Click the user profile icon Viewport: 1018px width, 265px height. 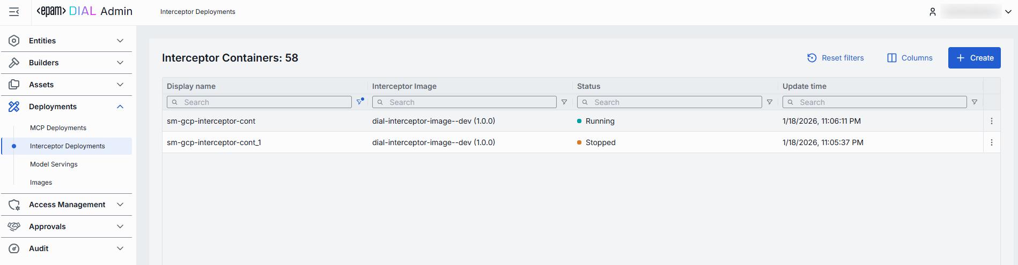933,12
